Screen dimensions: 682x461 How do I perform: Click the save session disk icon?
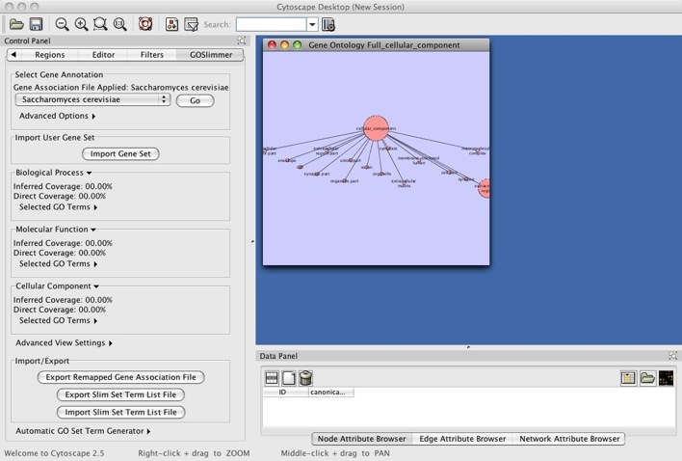(x=35, y=23)
